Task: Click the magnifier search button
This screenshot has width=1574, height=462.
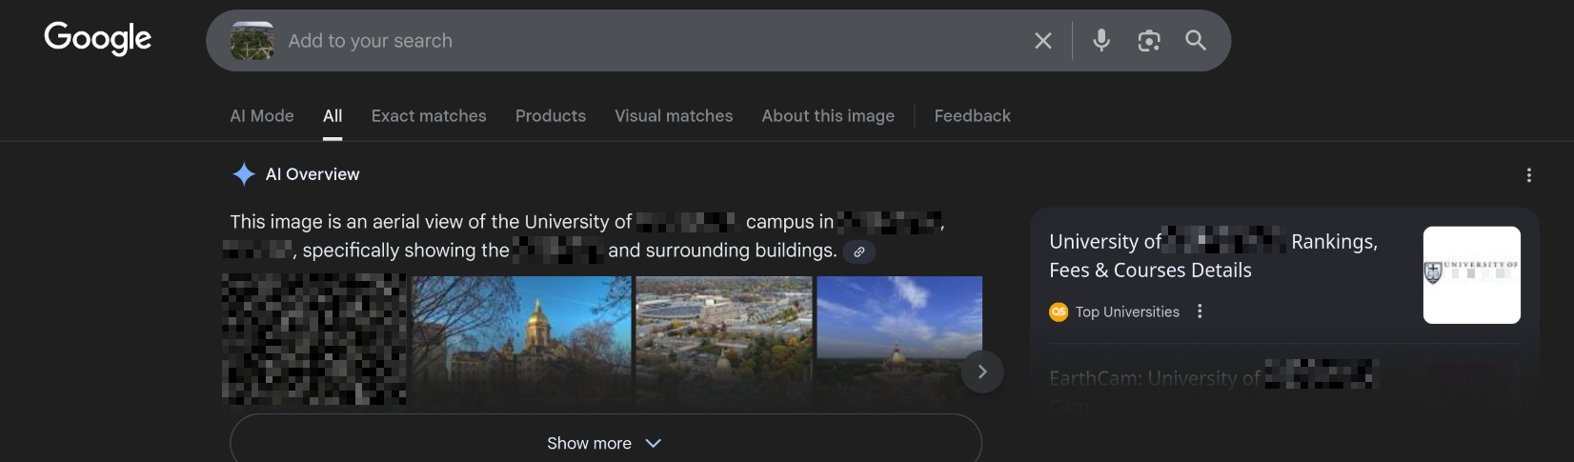Action: (1196, 40)
